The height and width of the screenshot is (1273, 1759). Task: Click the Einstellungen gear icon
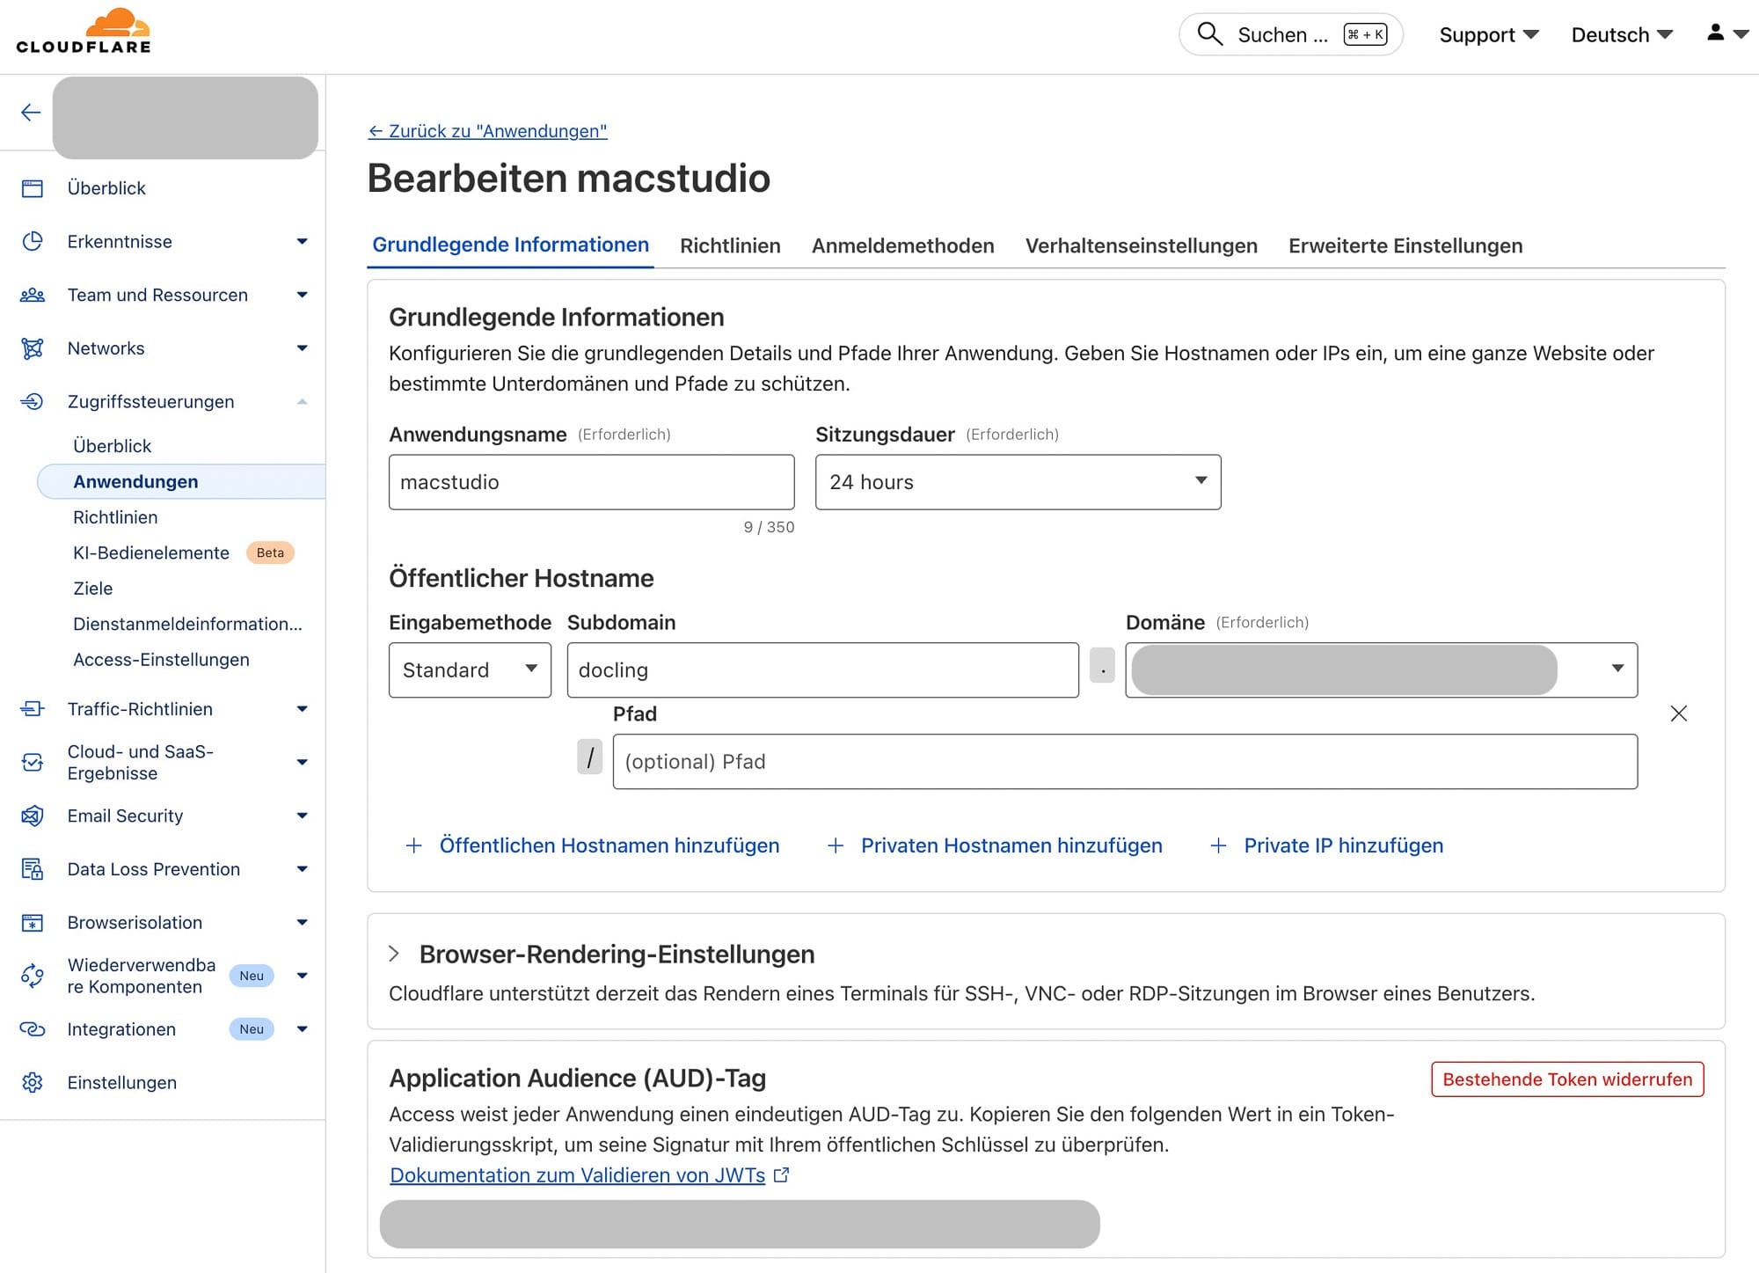(x=33, y=1082)
